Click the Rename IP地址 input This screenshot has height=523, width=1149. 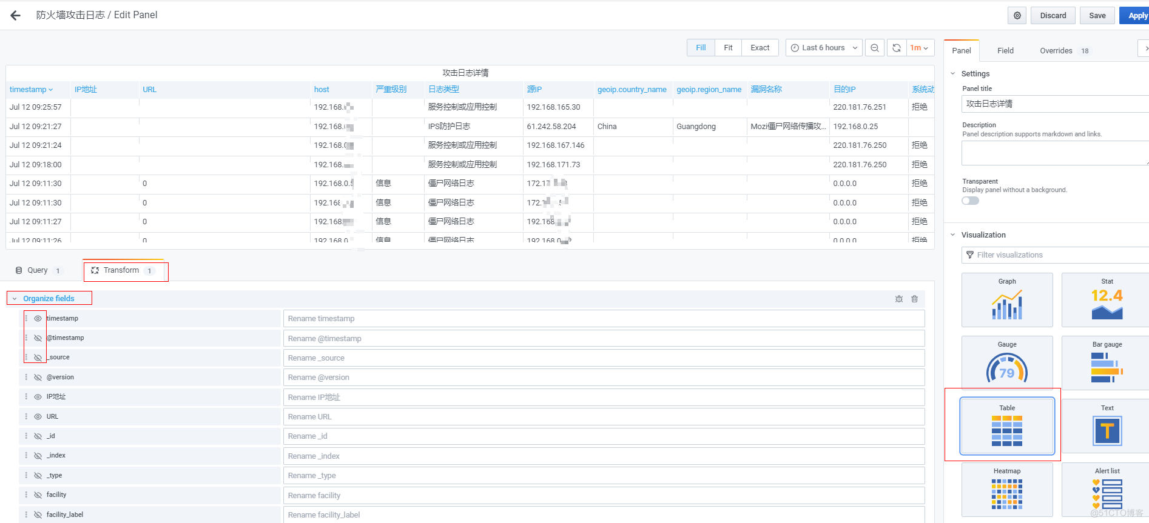coord(604,397)
